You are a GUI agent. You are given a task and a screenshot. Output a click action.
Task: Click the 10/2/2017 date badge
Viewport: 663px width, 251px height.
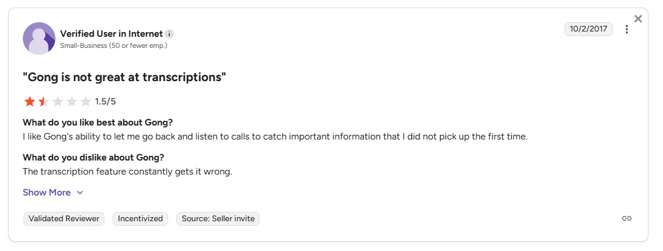(x=588, y=29)
